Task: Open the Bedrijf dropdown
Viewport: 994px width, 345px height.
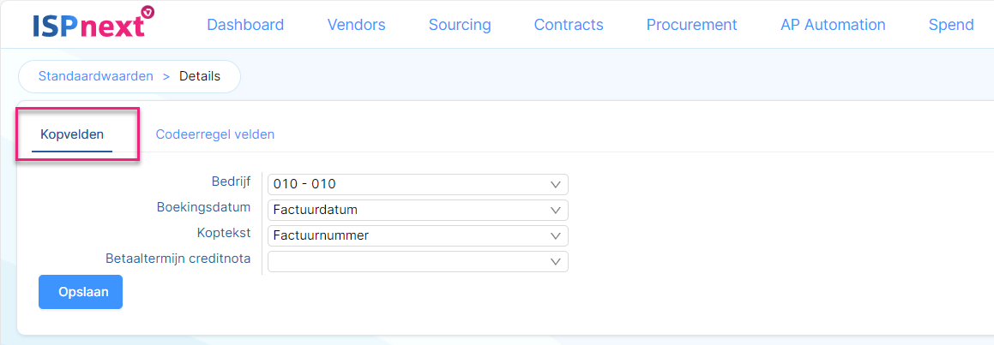Action: 418,184
